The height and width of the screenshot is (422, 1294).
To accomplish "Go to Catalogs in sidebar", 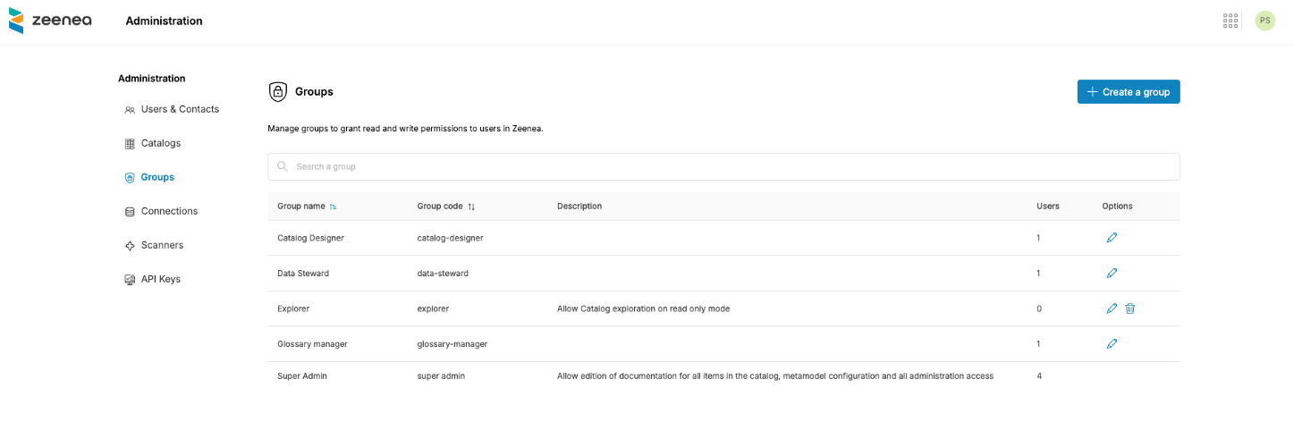I will tap(160, 143).
